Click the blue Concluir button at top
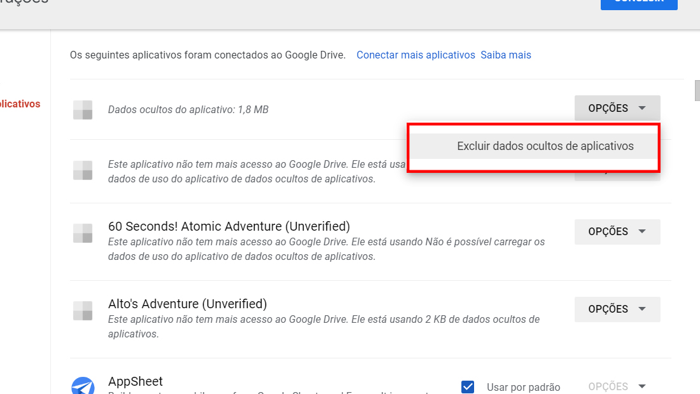 (x=639, y=4)
